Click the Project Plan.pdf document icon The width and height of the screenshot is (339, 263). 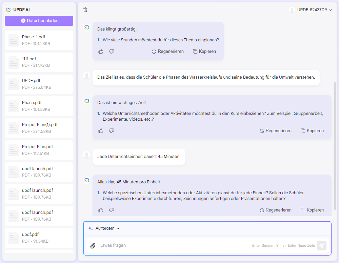pos(14,150)
